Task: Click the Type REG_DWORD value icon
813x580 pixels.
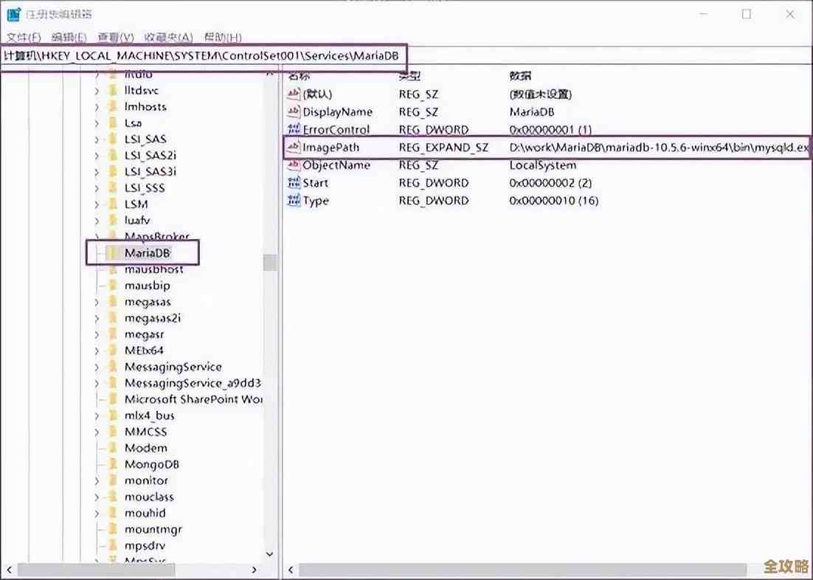Action: [294, 201]
